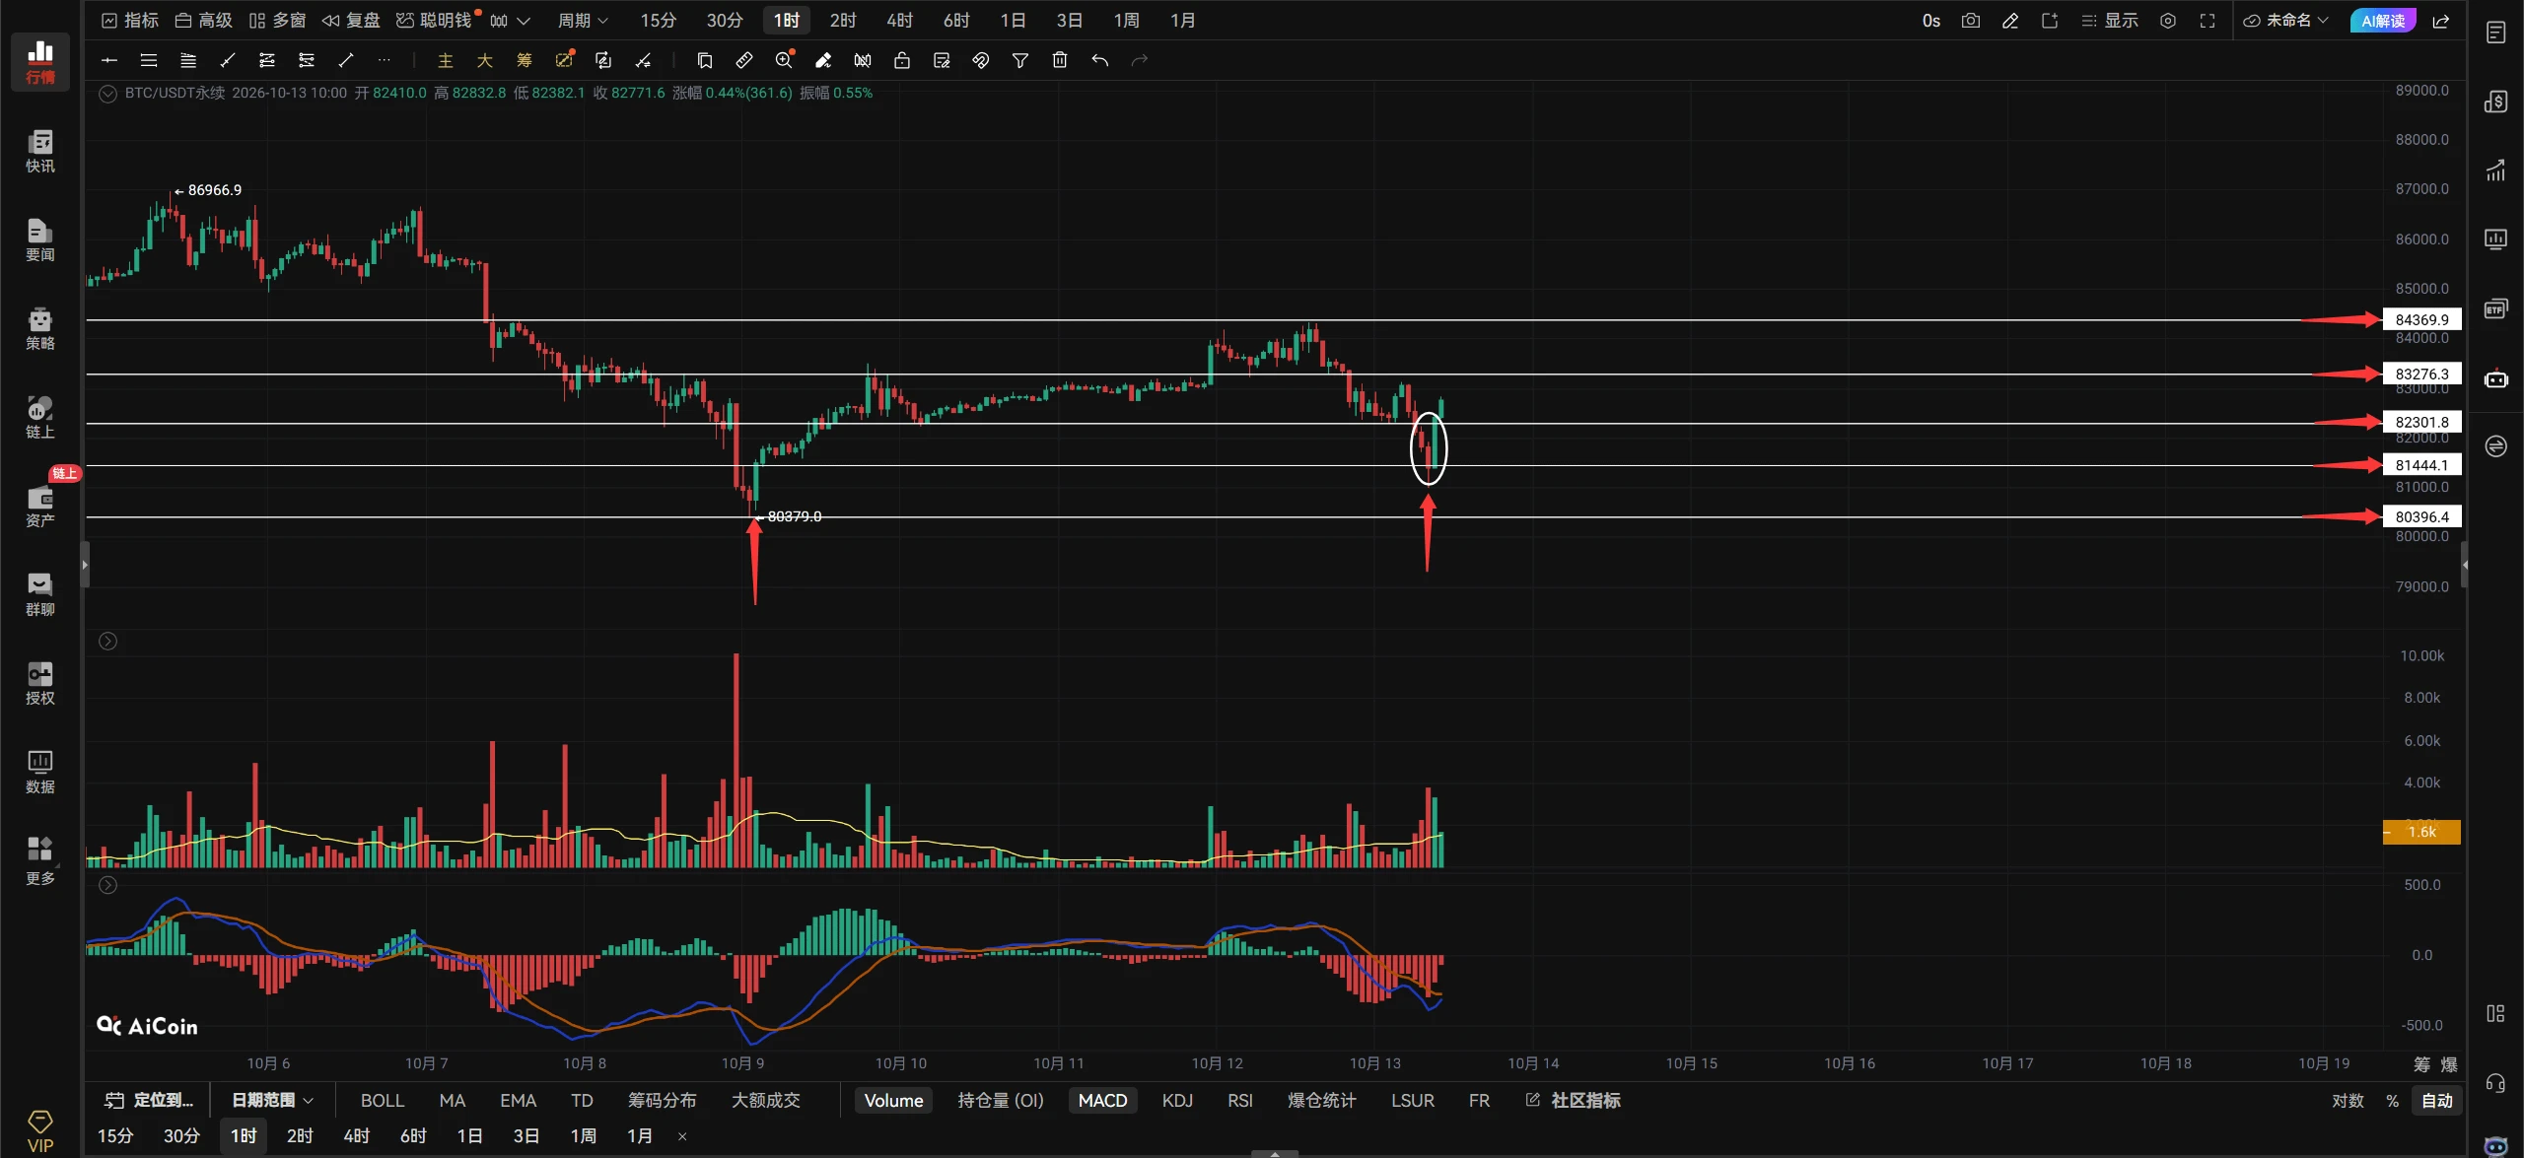Click the filter funnel icon
Image resolution: width=2524 pixels, height=1158 pixels.
1020,60
